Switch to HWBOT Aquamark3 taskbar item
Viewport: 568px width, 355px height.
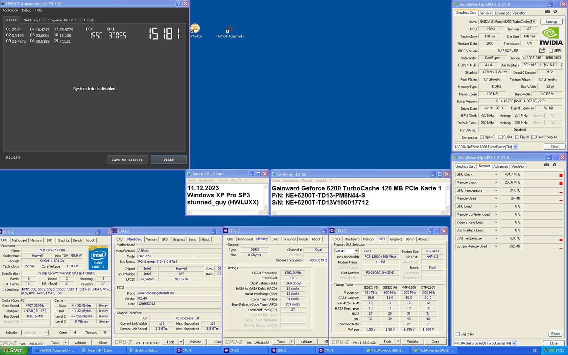pyautogui.click(x=55, y=350)
